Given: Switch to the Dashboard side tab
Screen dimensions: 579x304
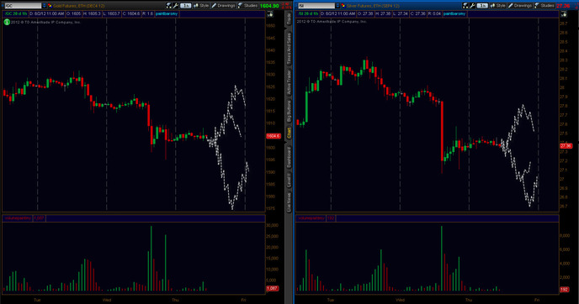Looking at the screenshot, I should (289, 157).
